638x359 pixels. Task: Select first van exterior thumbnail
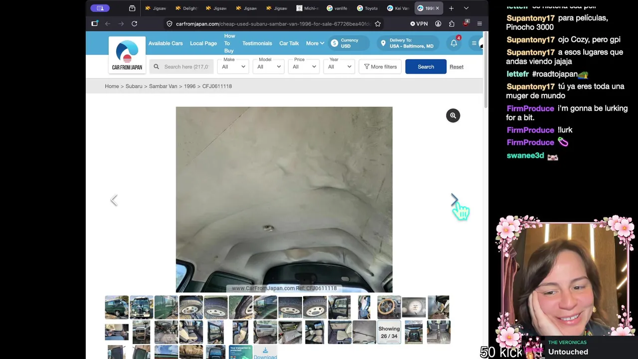point(117,307)
